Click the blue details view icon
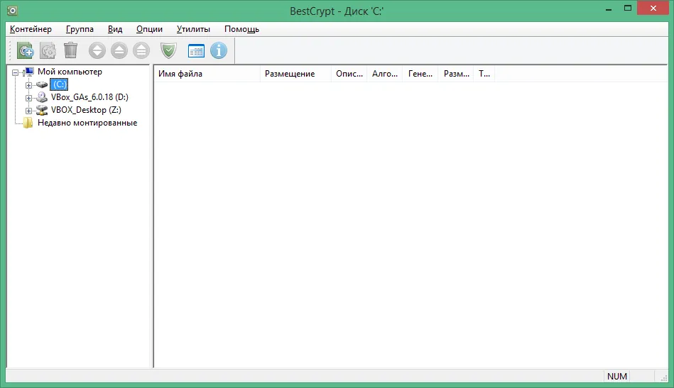This screenshot has height=388, width=674. (x=197, y=50)
